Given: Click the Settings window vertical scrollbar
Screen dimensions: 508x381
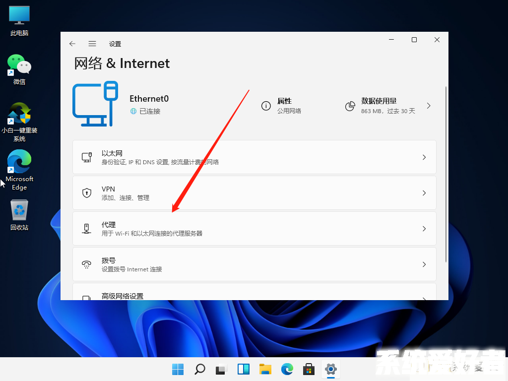Looking at the screenshot, I should [446, 174].
